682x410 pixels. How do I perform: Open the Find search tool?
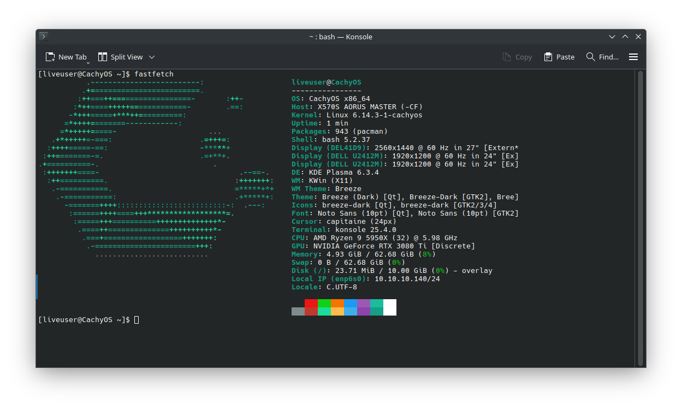(x=602, y=57)
